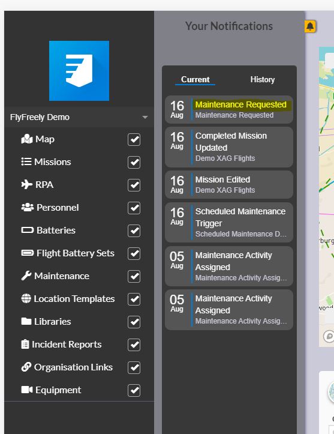Click the RPA airplane icon
Screen dimensions: 334x434
click(27, 185)
